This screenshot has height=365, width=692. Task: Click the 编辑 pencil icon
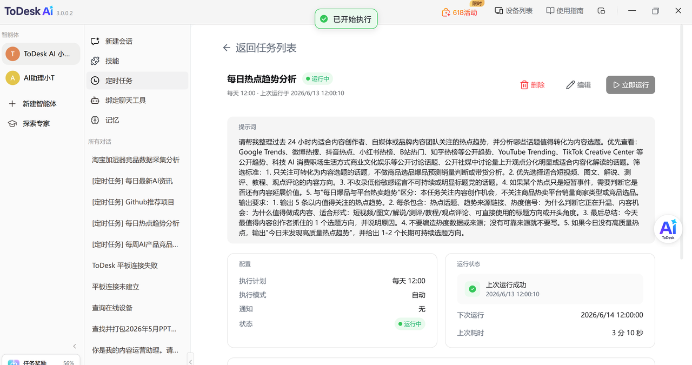coord(570,85)
